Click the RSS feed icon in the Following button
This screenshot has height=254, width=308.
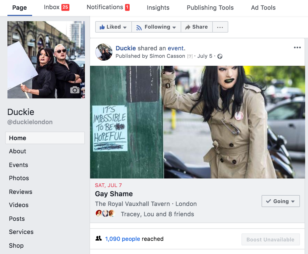click(139, 28)
